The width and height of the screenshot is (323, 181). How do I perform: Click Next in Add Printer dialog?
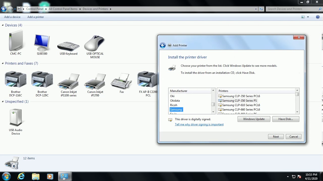point(276,137)
